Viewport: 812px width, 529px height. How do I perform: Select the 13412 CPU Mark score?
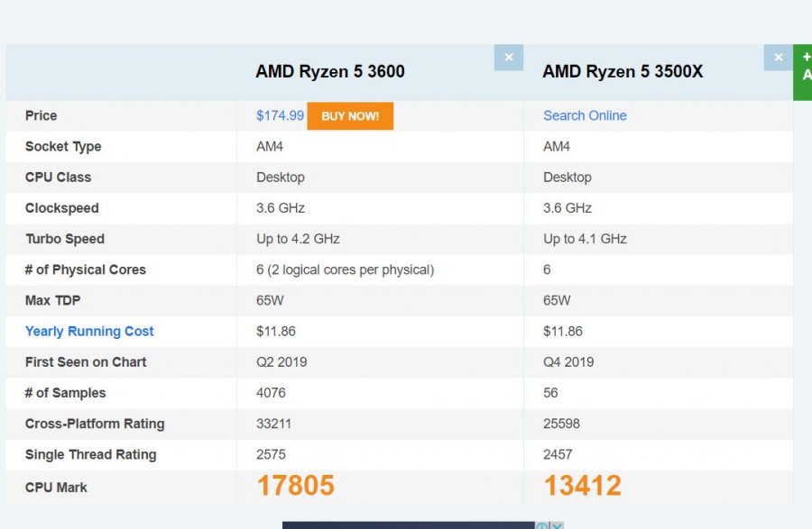coord(582,486)
